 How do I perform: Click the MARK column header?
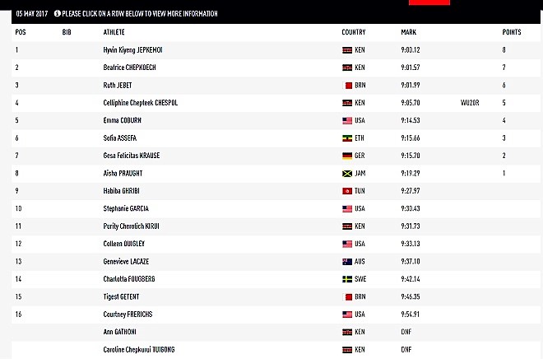point(408,32)
